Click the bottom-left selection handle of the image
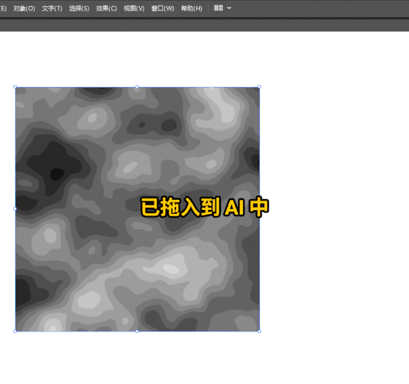This screenshot has height=384, width=409. coord(15,331)
